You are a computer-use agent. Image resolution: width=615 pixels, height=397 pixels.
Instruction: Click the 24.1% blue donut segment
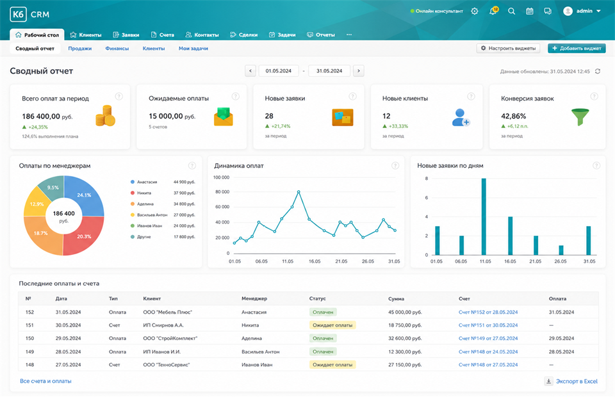coord(85,197)
